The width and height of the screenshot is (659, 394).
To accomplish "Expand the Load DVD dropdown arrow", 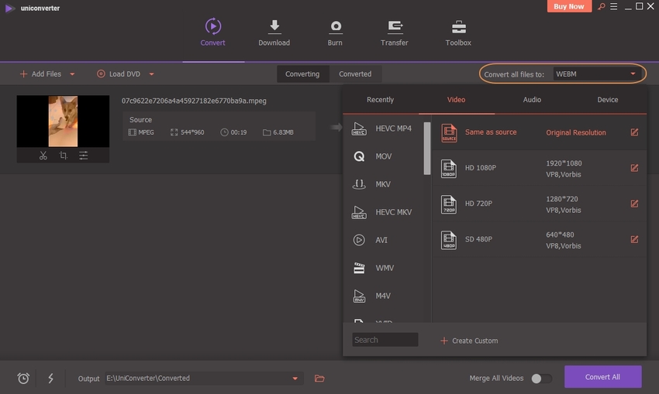I will point(151,74).
